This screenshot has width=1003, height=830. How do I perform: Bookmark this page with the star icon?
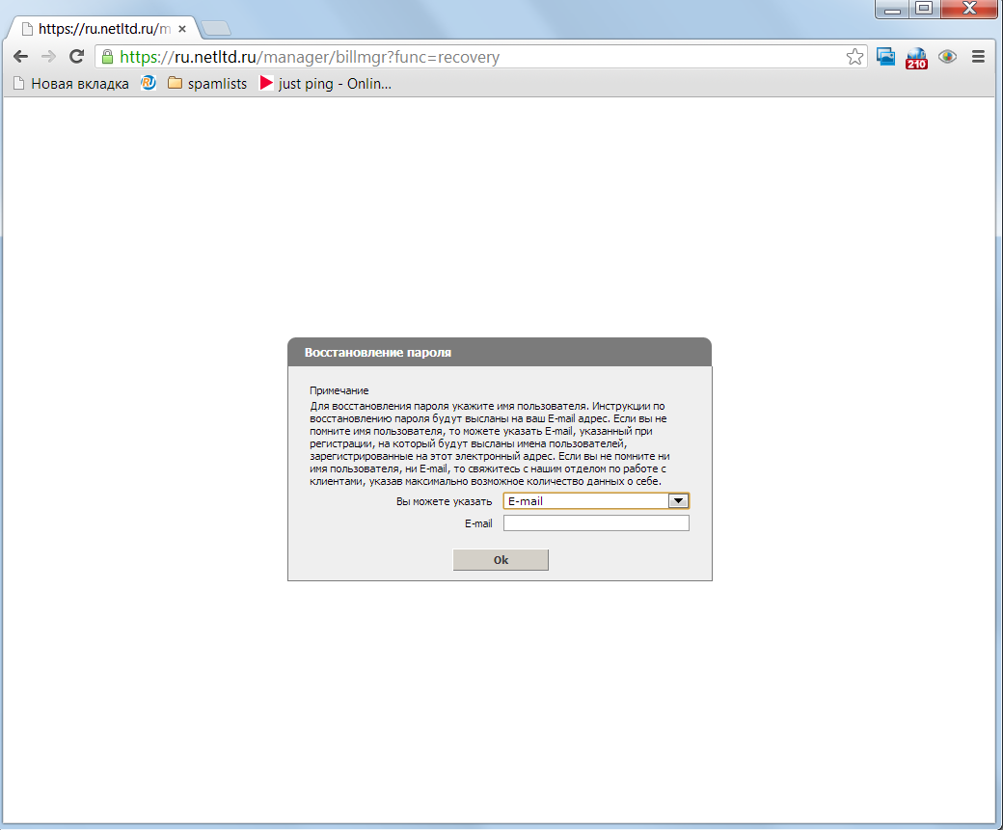pos(854,57)
